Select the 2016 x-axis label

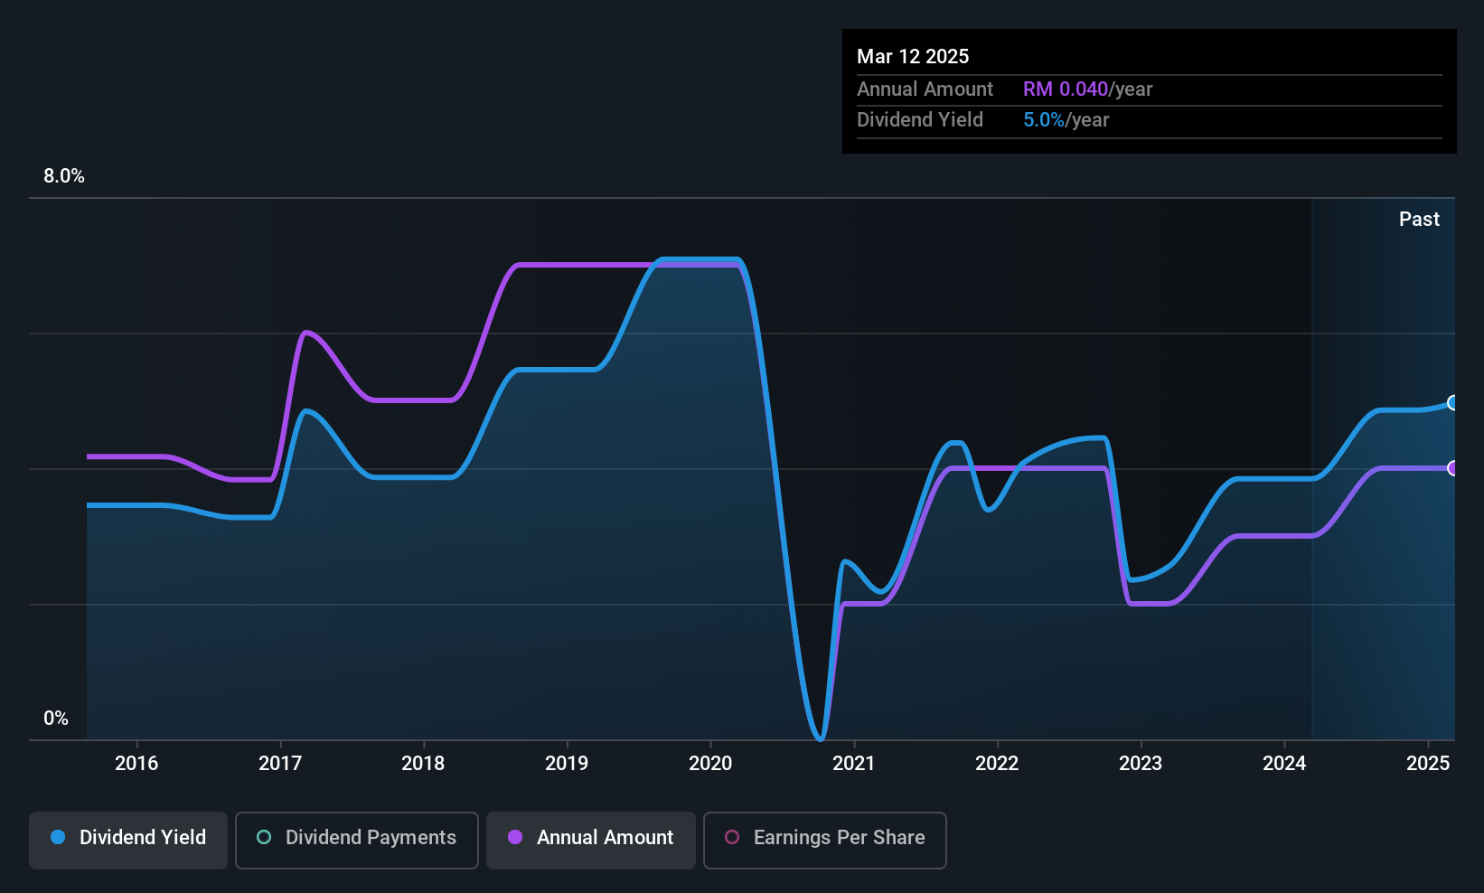(x=136, y=763)
